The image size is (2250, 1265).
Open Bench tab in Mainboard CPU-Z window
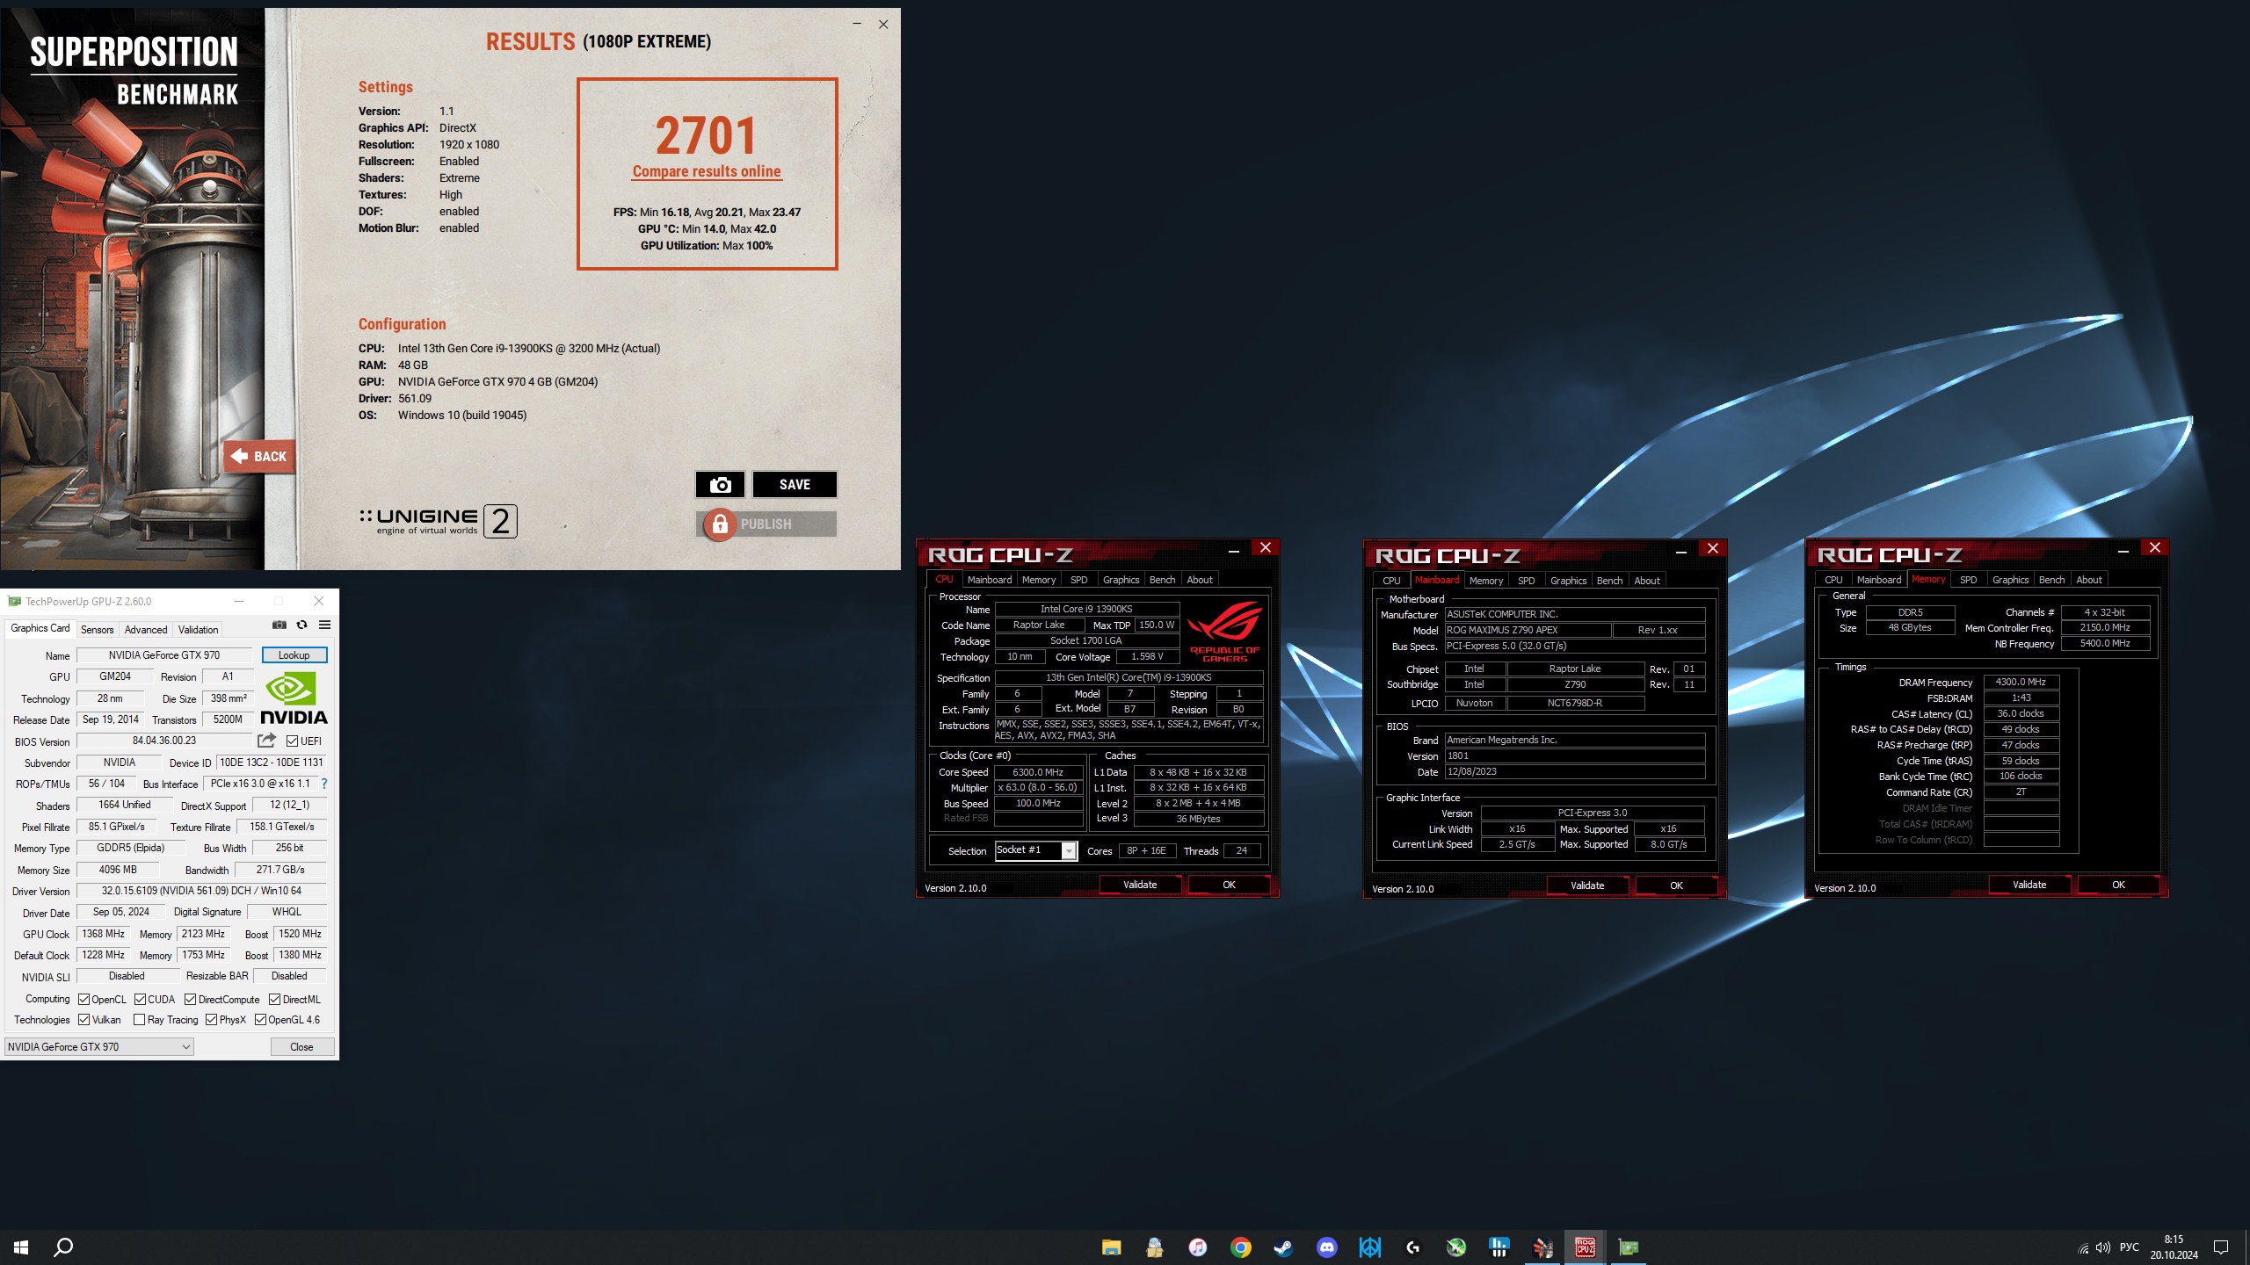pyautogui.click(x=1609, y=581)
